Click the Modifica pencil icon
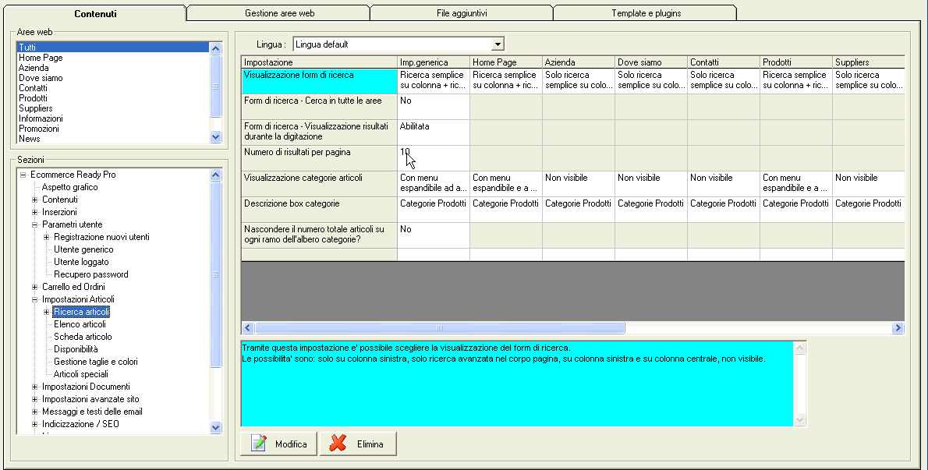 point(259,443)
